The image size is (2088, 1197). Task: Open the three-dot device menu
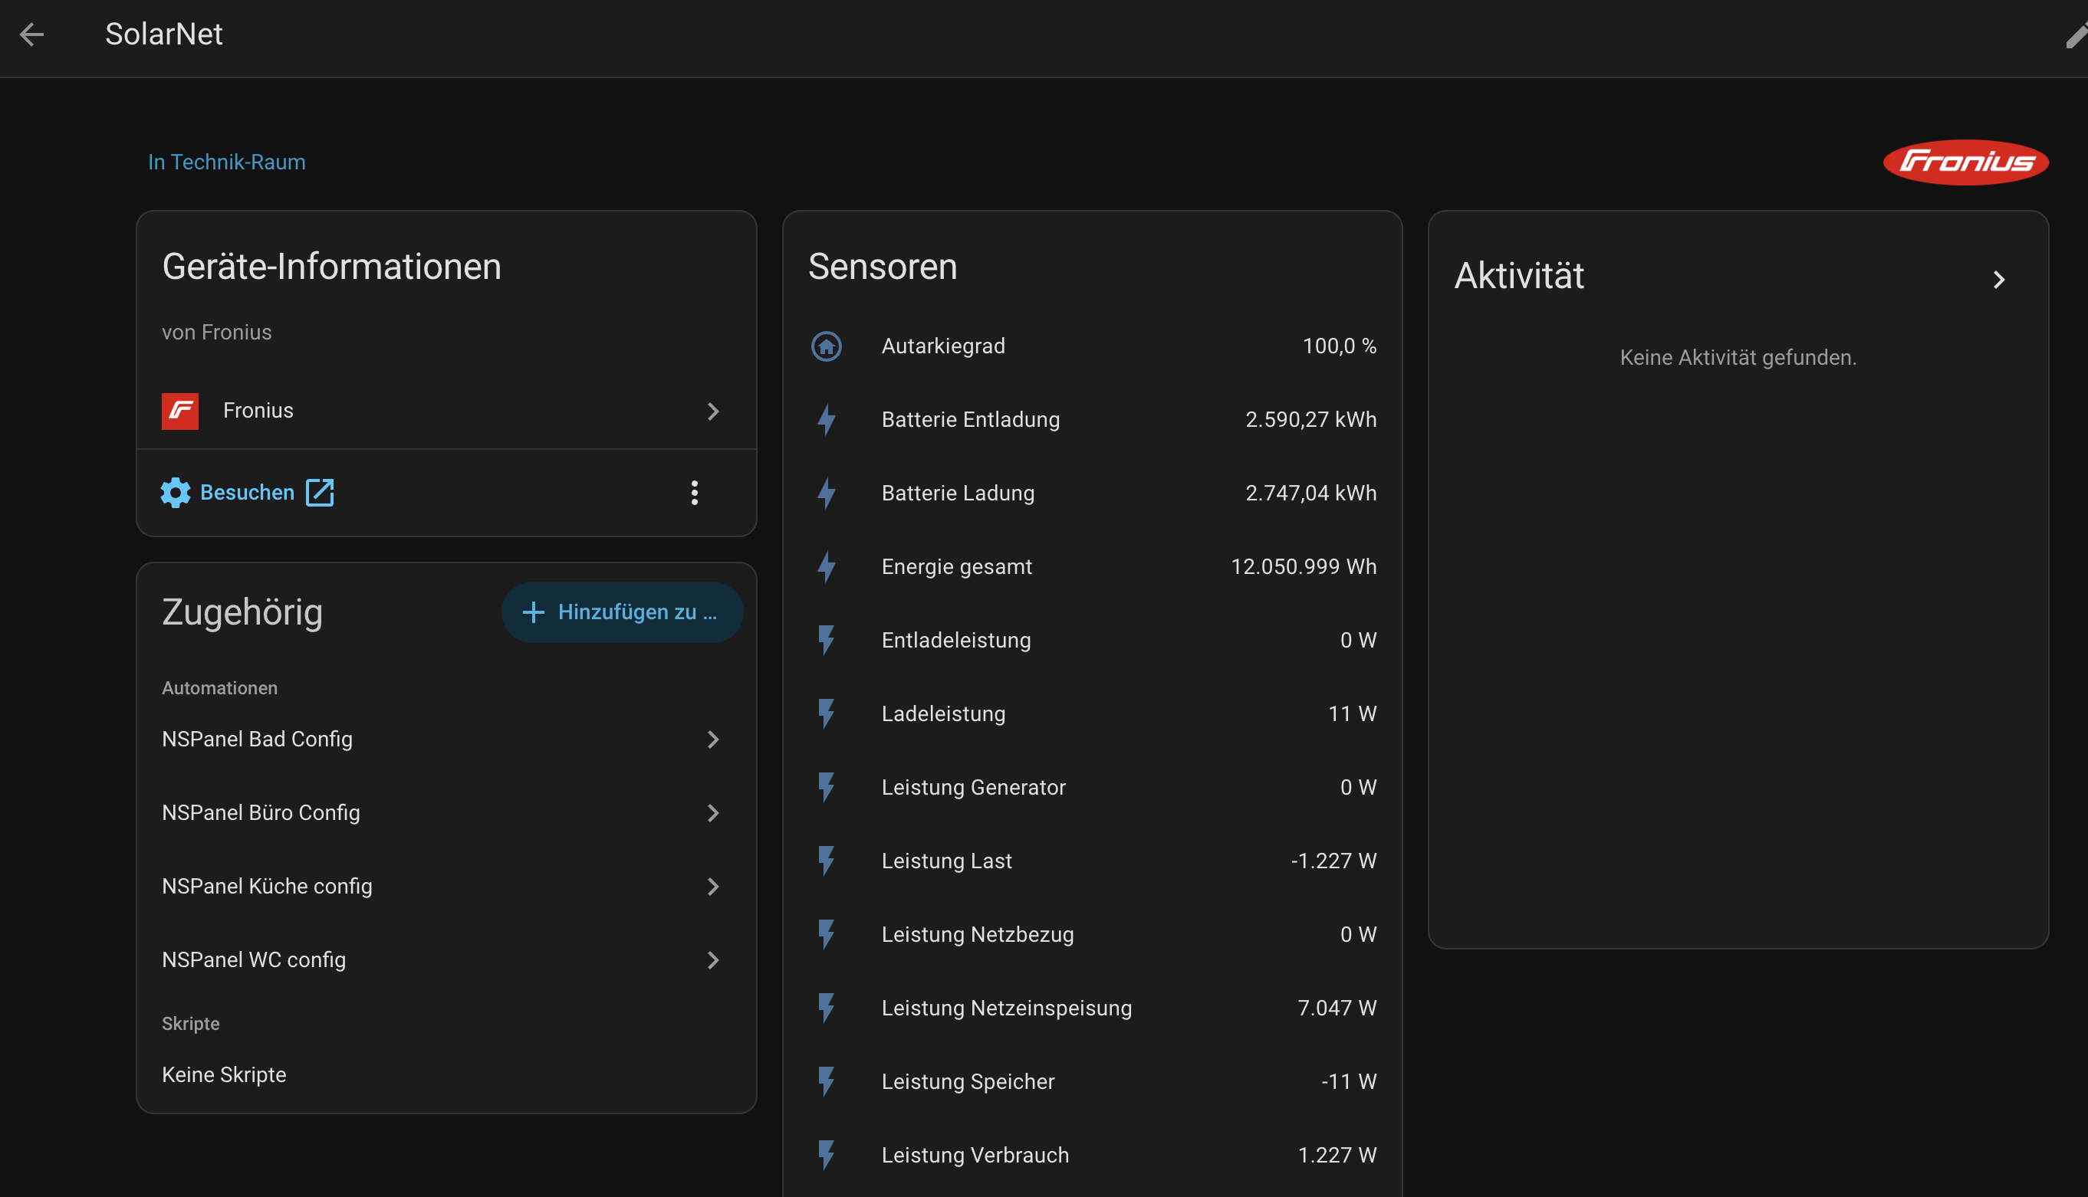click(694, 493)
